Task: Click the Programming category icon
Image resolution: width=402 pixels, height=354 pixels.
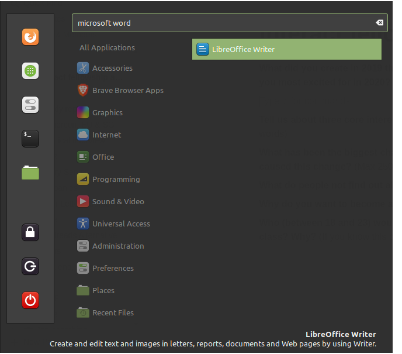Action: (x=83, y=179)
